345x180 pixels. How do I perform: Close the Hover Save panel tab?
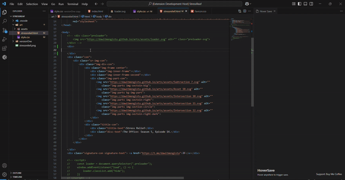click(x=274, y=11)
